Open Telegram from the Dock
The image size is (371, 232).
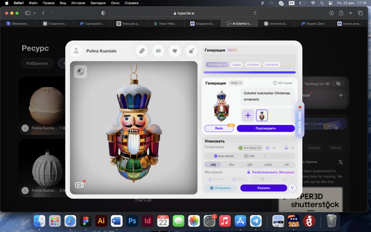click(x=256, y=221)
